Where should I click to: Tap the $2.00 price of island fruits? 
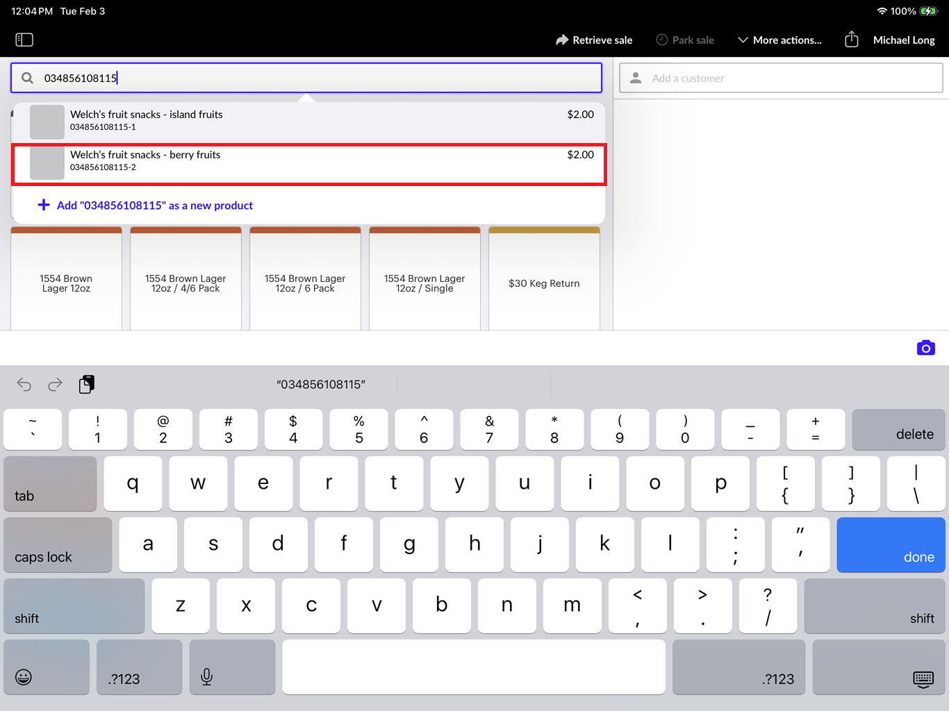[x=580, y=115]
